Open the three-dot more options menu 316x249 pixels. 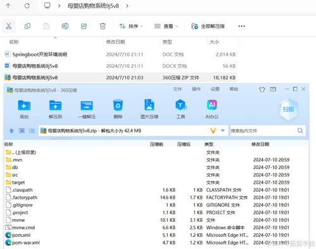point(241,26)
